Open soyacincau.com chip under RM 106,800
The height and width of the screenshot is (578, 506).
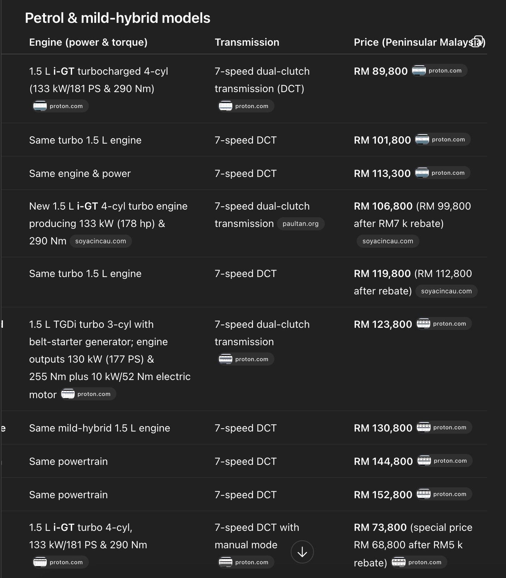click(387, 241)
